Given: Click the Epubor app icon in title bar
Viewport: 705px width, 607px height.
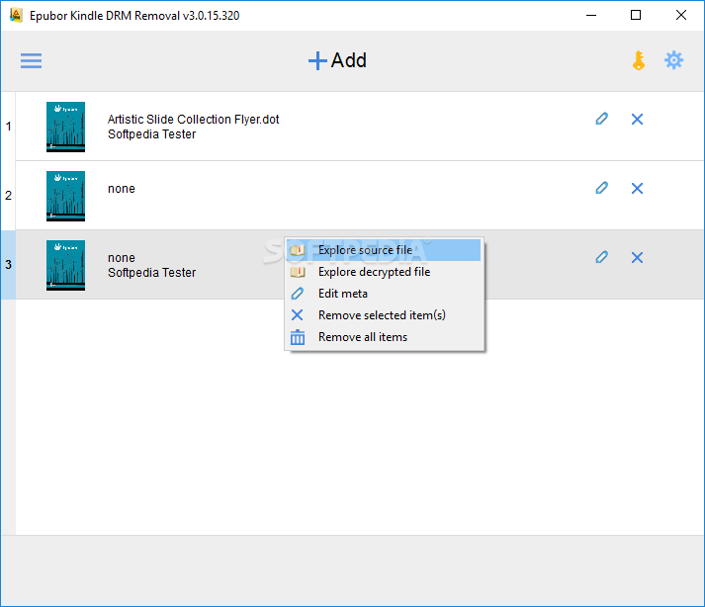Looking at the screenshot, I should point(16,15).
